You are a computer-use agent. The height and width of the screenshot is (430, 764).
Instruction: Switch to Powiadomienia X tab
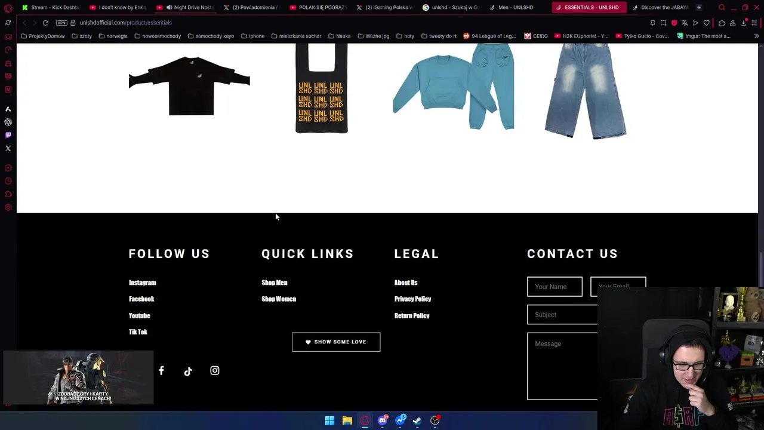pyautogui.click(x=251, y=7)
